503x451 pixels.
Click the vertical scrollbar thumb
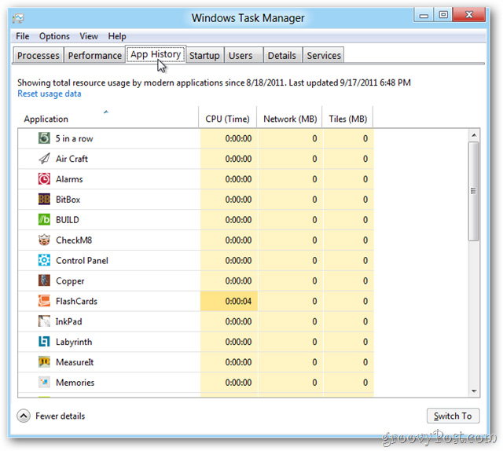[x=473, y=191]
